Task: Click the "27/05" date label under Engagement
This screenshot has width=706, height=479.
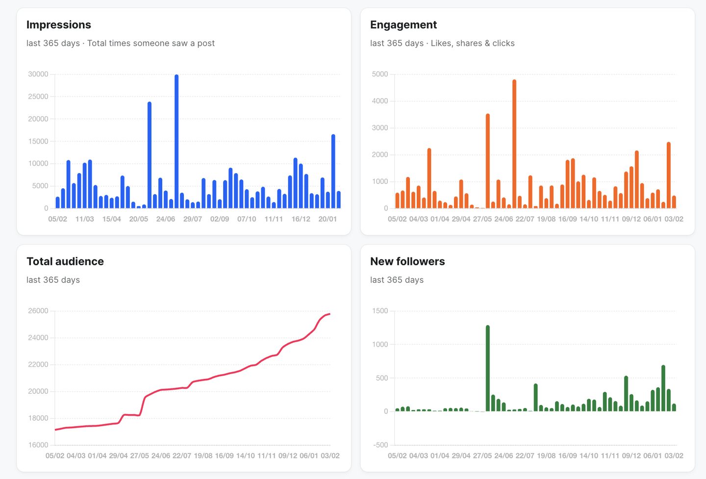Action: 482,219
